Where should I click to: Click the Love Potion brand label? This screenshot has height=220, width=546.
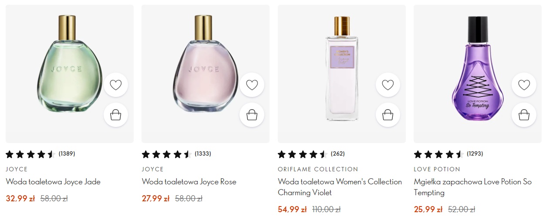[437, 169]
